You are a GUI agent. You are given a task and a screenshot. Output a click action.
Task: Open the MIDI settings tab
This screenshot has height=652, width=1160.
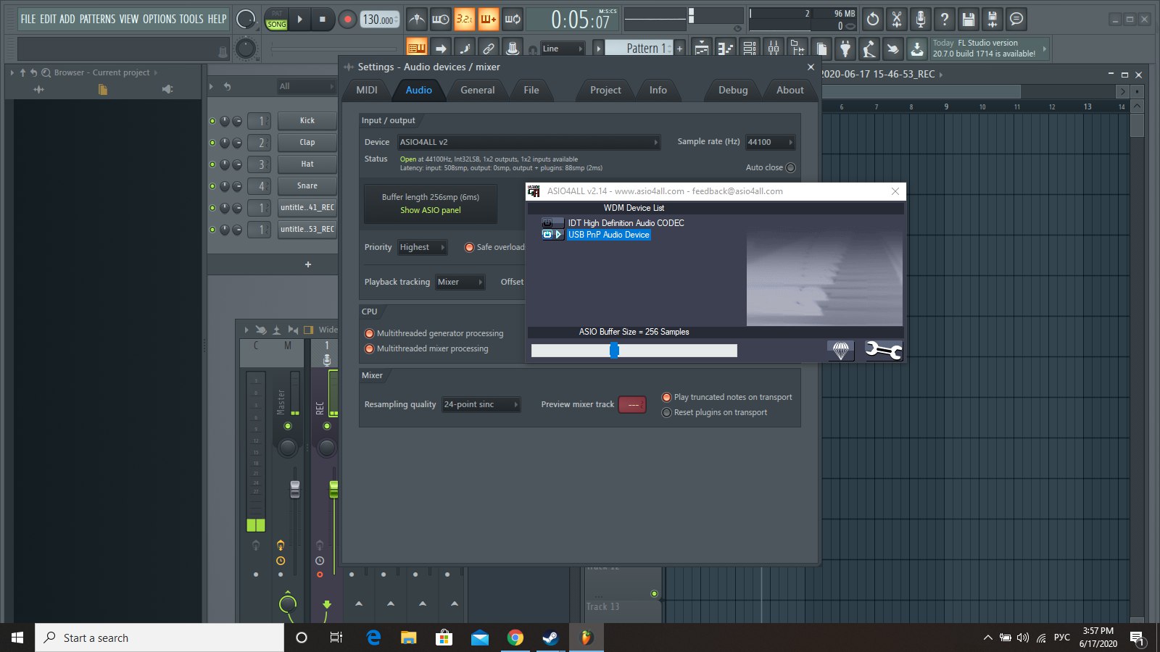[x=367, y=90]
